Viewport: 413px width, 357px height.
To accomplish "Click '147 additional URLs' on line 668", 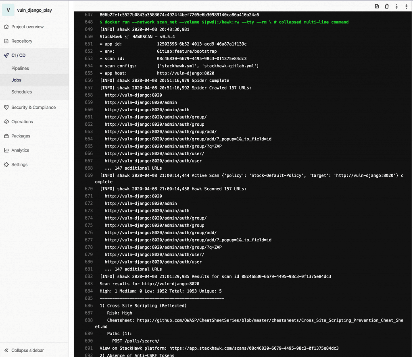I will (x=133, y=168).
